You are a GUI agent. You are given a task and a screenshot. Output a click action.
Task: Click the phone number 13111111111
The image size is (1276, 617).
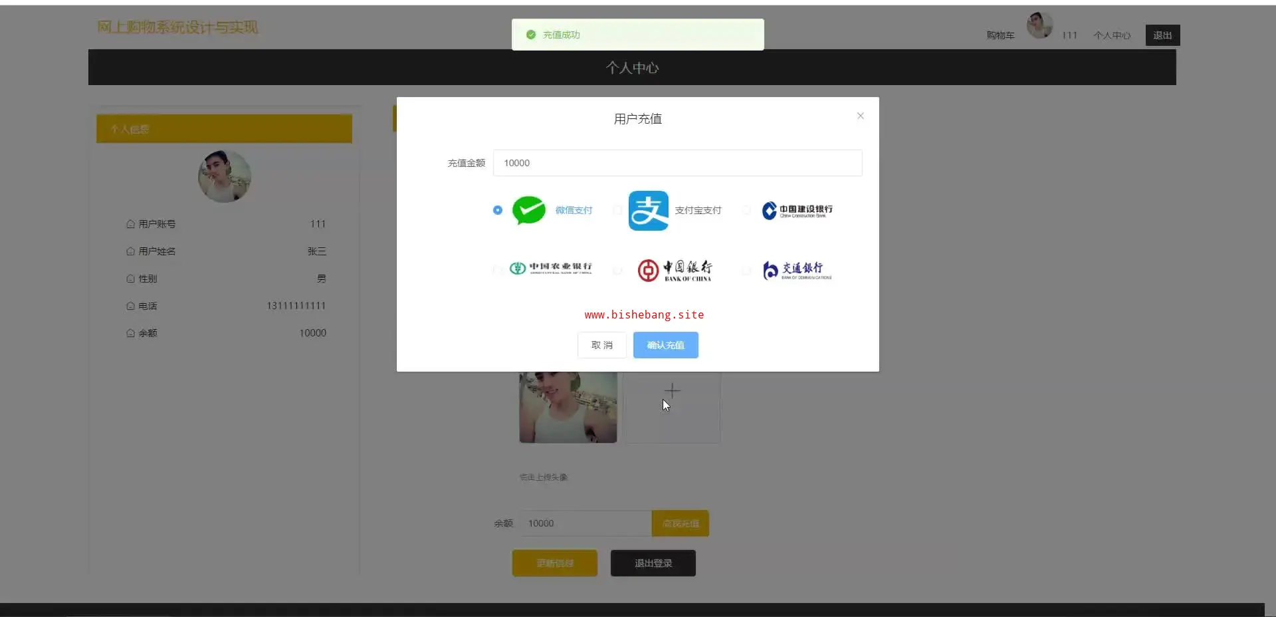pos(296,306)
